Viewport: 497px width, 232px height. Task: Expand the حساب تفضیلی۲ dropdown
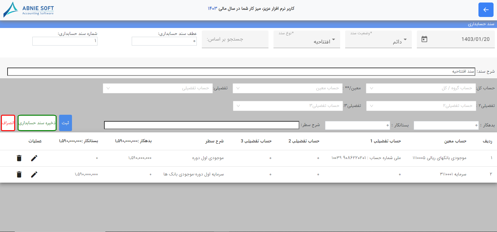point(421,106)
